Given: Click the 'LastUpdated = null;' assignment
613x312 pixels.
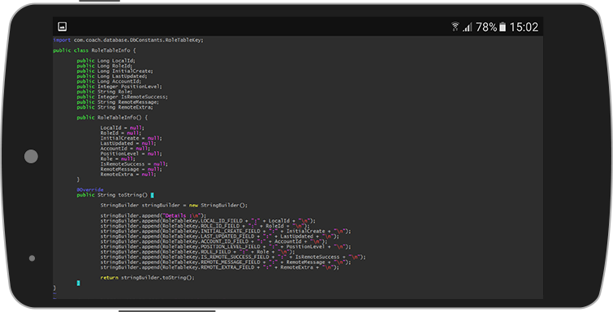Looking at the screenshot, I should [x=127, y=143].
